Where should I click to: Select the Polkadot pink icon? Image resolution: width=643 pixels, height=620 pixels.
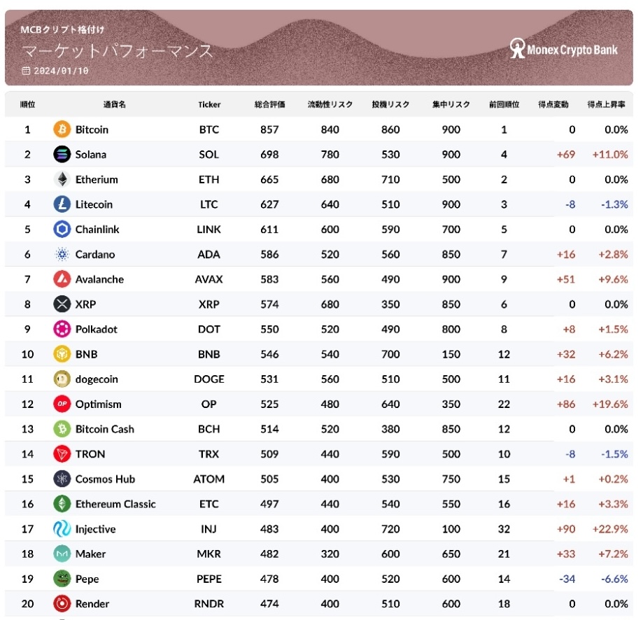pos(62,330)
